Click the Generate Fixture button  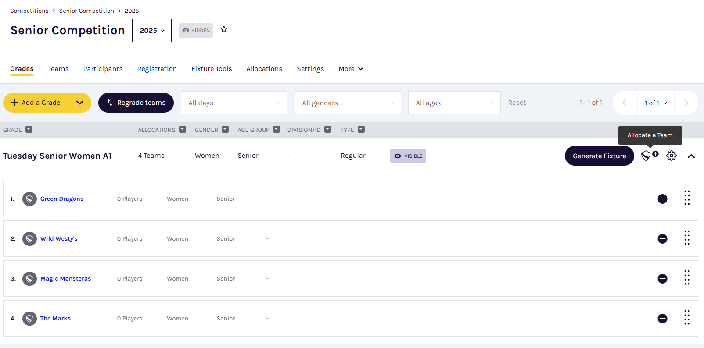(x=599, y=156)
